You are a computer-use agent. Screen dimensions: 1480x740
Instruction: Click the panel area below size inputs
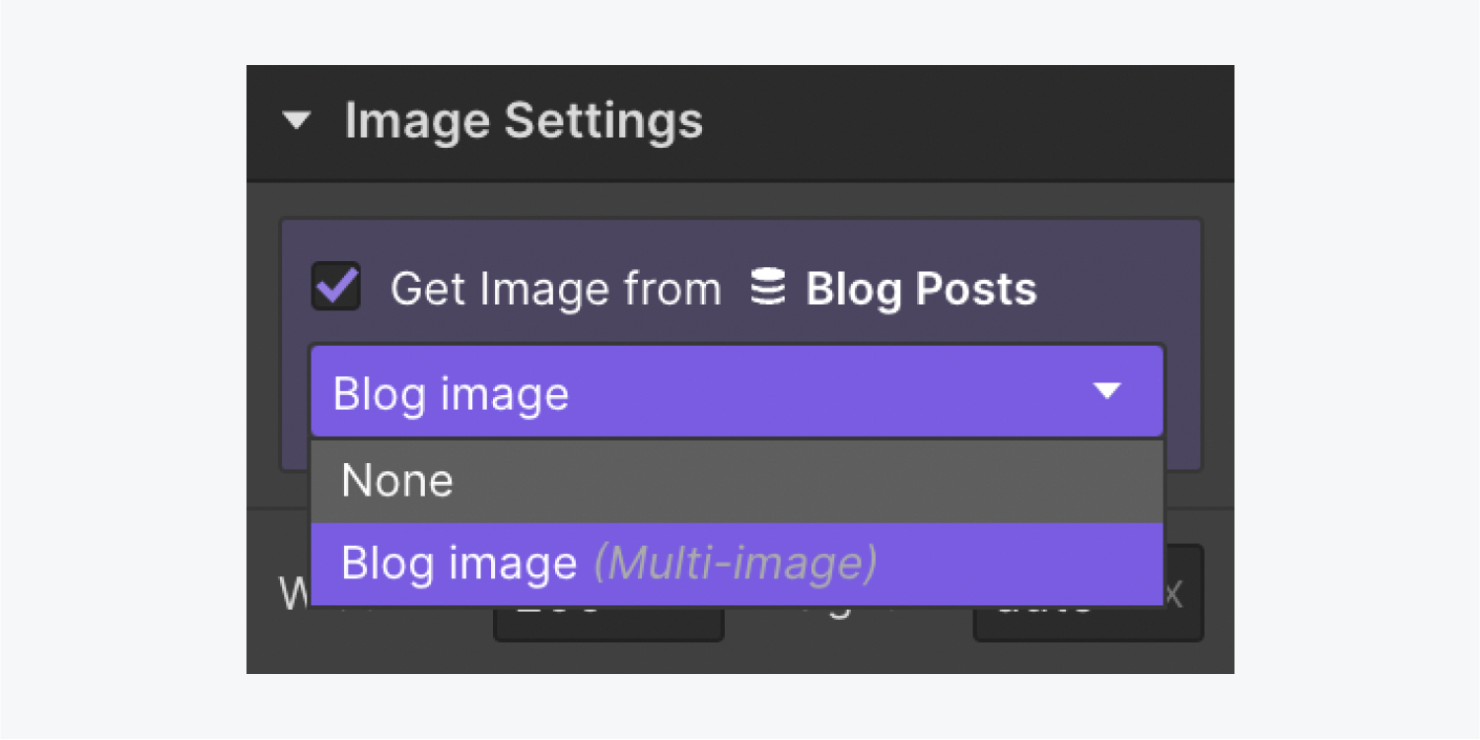(740, 658)
